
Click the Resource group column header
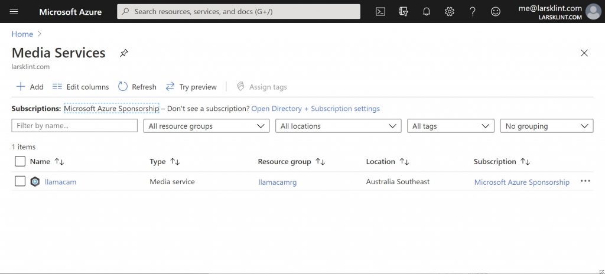click(284, 161)
